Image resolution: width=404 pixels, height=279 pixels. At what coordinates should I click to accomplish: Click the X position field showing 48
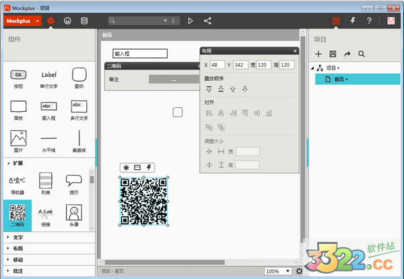(x=217, y=65)
